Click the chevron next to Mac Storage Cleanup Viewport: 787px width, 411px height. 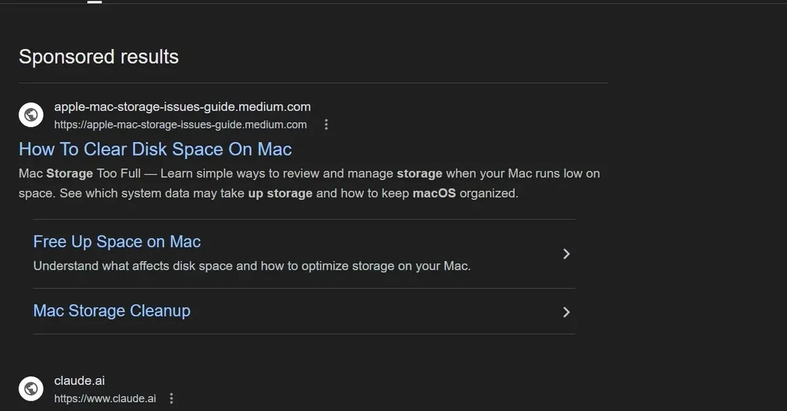(566, 312)
